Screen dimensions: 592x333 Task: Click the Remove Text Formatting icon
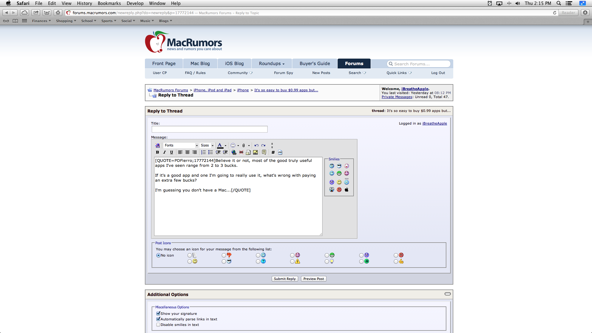coord(158,146)
